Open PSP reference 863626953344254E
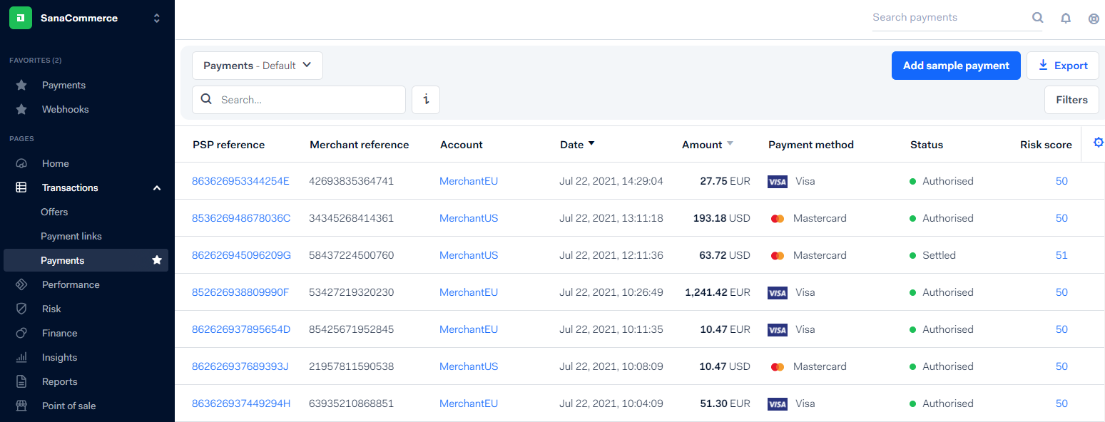The height and width of the screenshot is (422, 1105). 240,181
